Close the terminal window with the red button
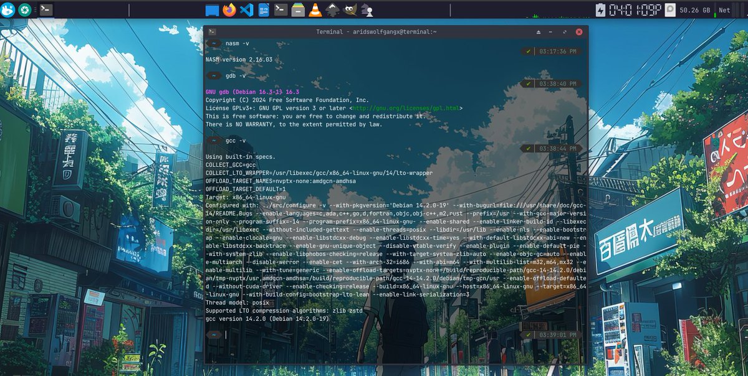Screen dimensions: 748x376 579,32
